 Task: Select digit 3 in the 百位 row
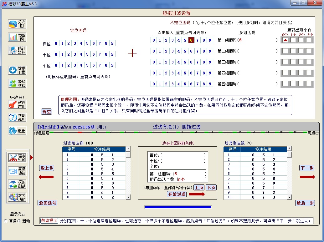[75, 43]
